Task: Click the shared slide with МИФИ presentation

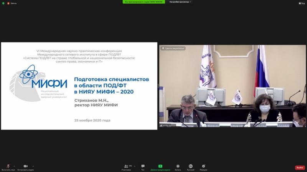Action: (x=79, y=86)
